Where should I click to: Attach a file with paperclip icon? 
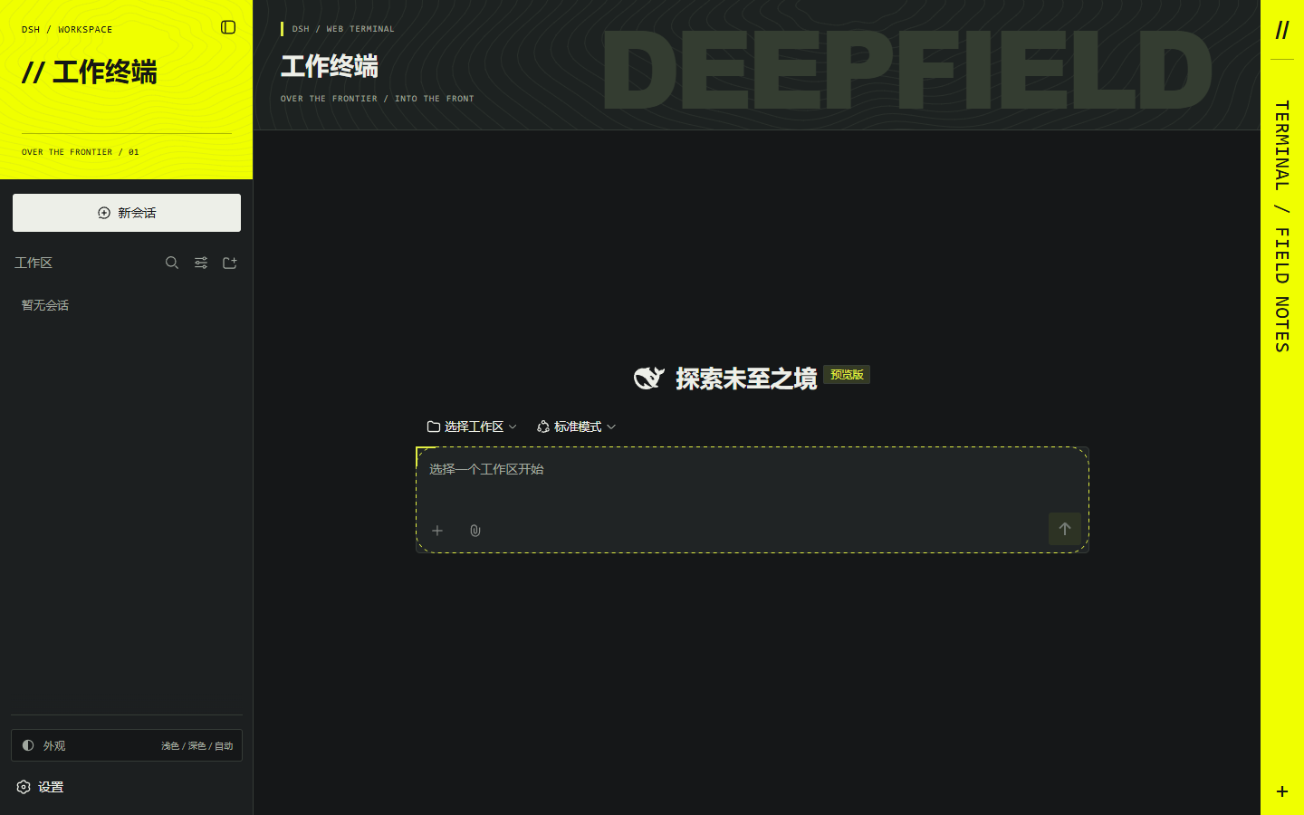[x=475, y=531]
